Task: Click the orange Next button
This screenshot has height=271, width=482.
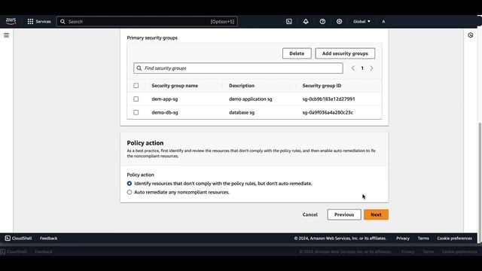Action: pos(376,215)
